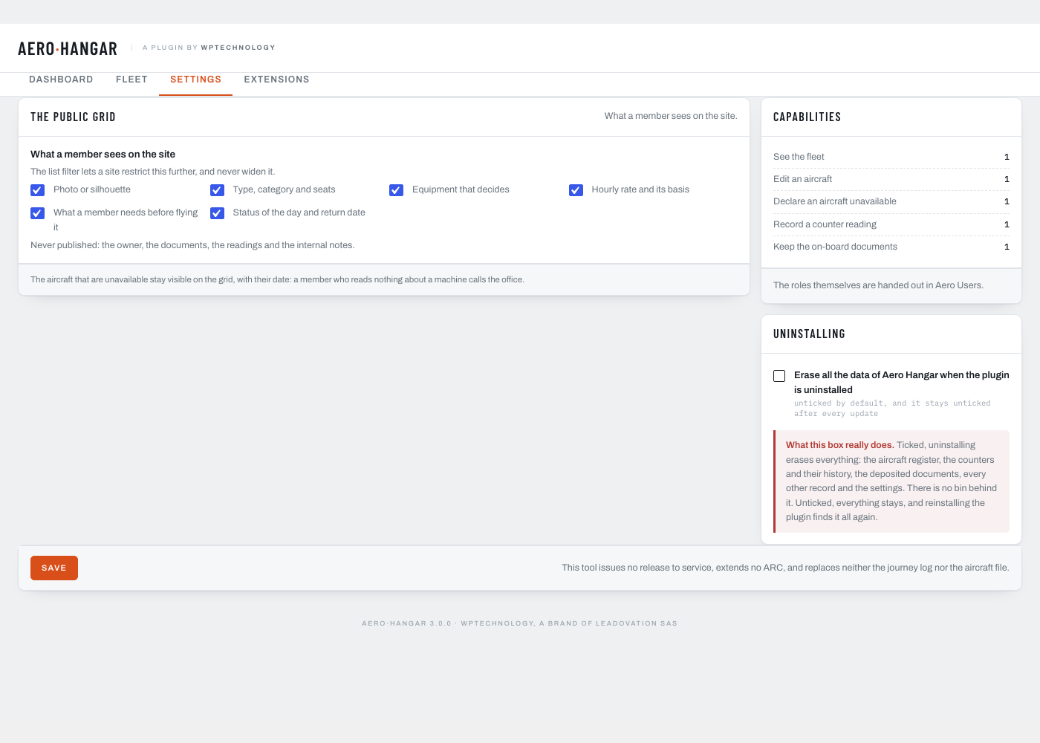Click the Aero·Hangar logo

[x=68, y=49]
